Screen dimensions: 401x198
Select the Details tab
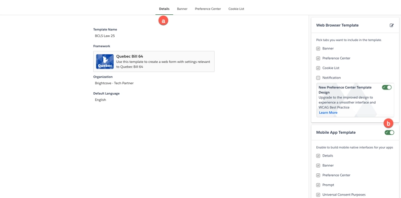tap(164, 9)
